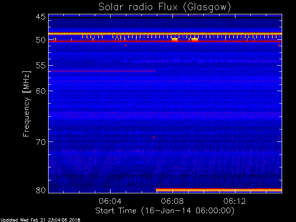Click the orange band at 80 MHz
This screenshot has height=222, width=296.
[x=219, y=190]
